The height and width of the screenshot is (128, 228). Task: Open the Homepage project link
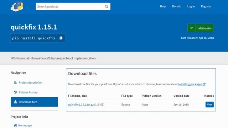(x=25, y=126)
